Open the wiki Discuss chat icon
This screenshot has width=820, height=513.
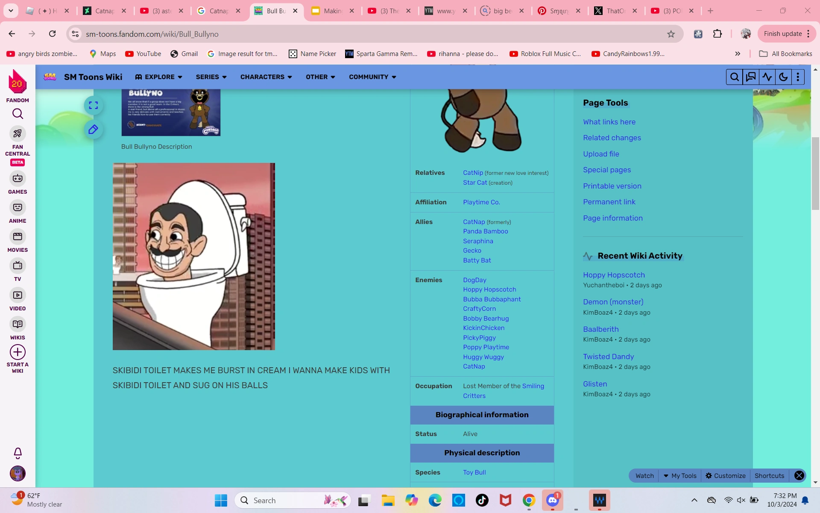coord(750,77)
